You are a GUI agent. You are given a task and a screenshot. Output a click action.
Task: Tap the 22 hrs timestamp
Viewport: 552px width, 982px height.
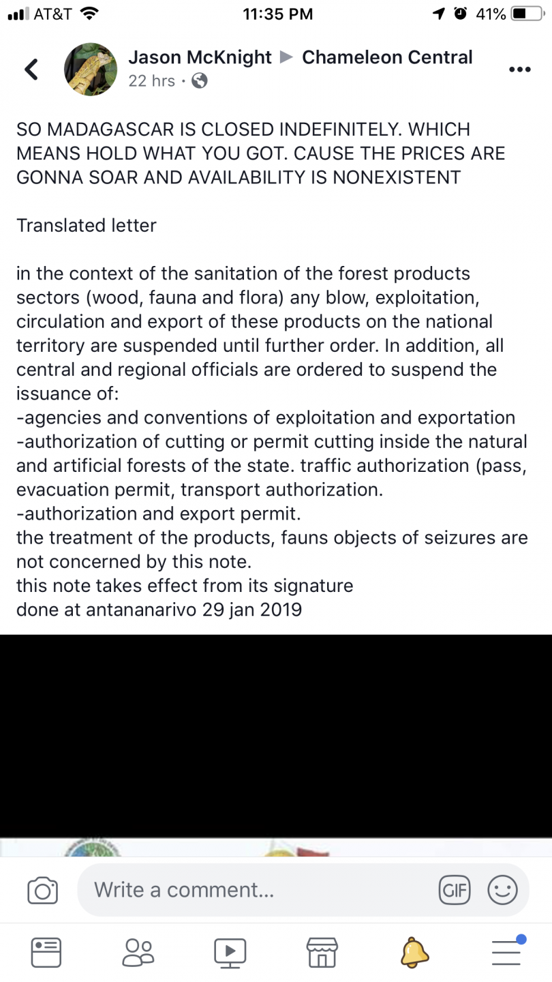click(x=151, y=81)
